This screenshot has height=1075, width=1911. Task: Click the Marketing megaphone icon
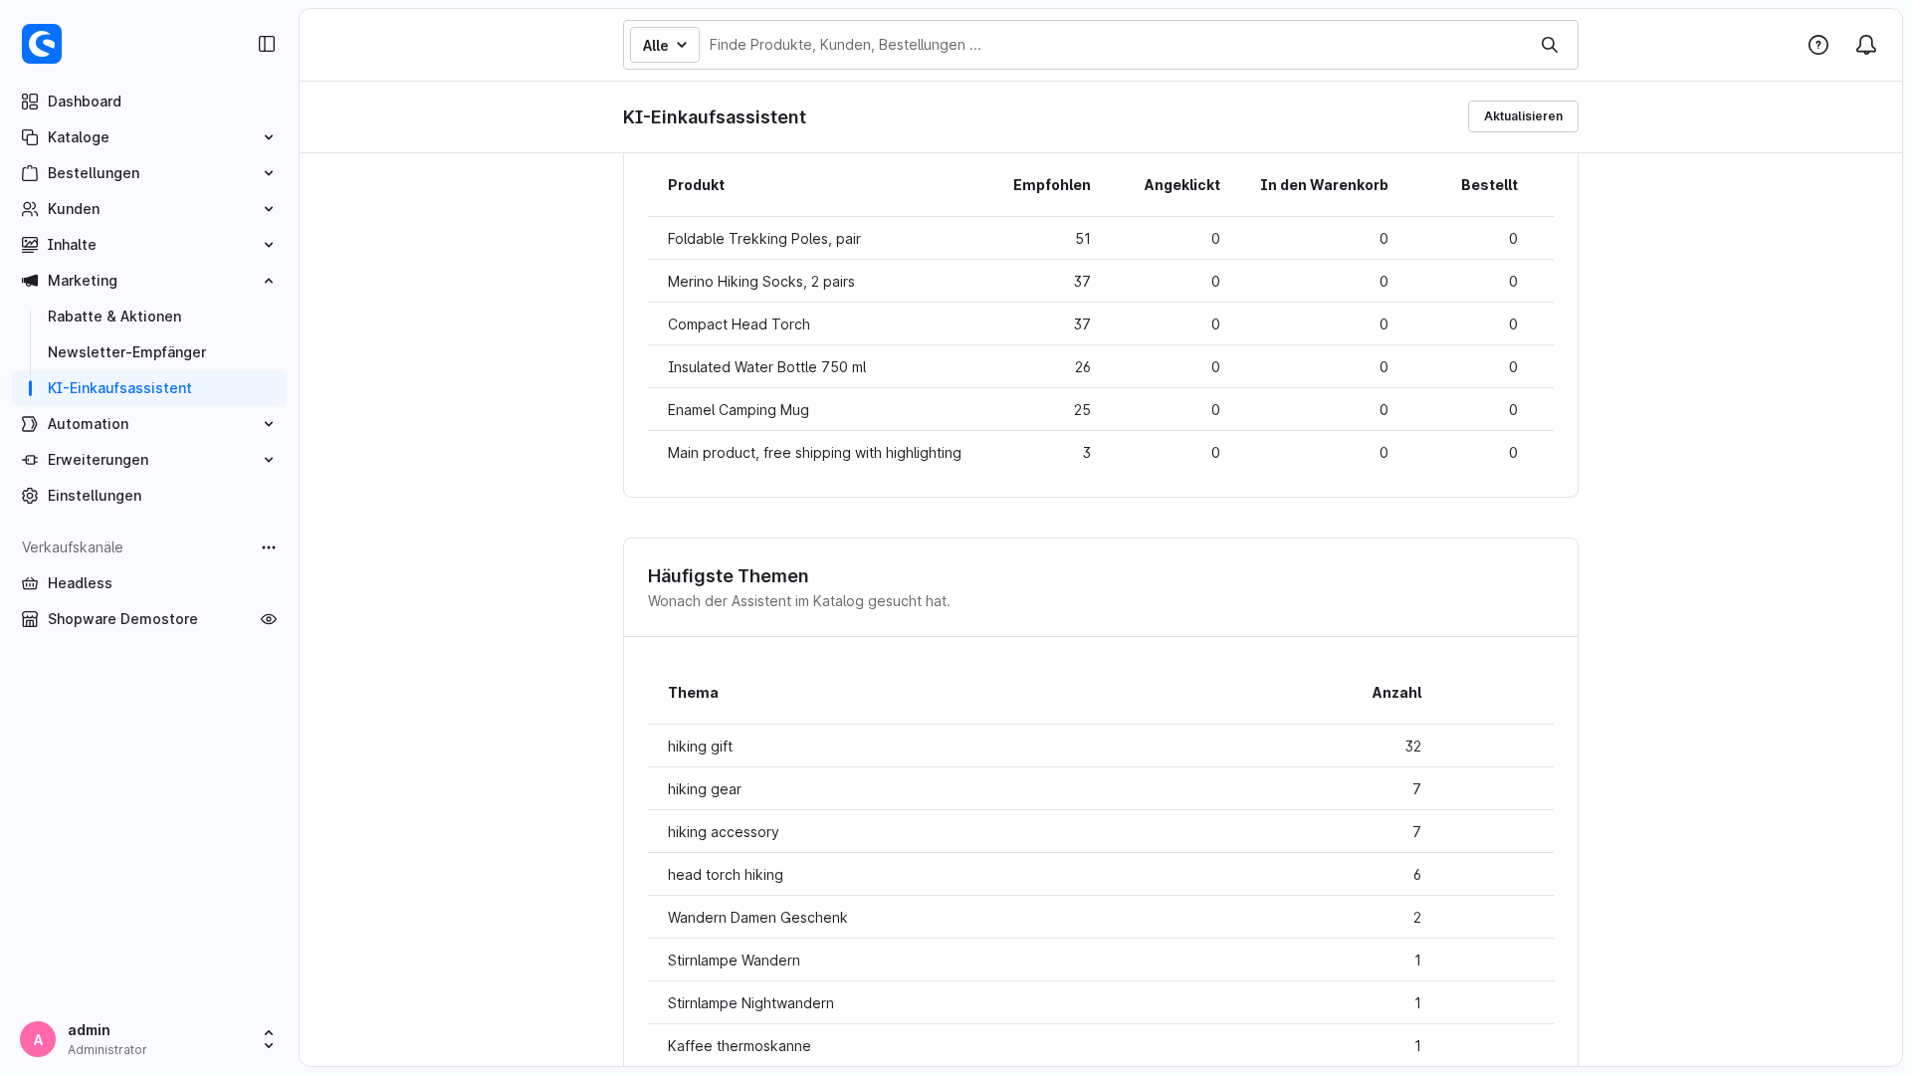click(30, 281)
